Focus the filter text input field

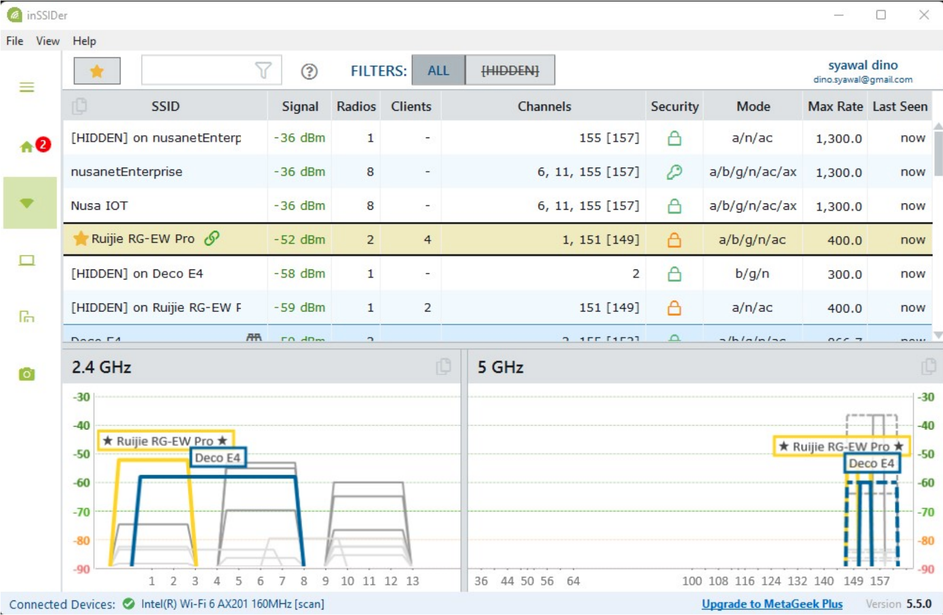[x=211, y=70]
